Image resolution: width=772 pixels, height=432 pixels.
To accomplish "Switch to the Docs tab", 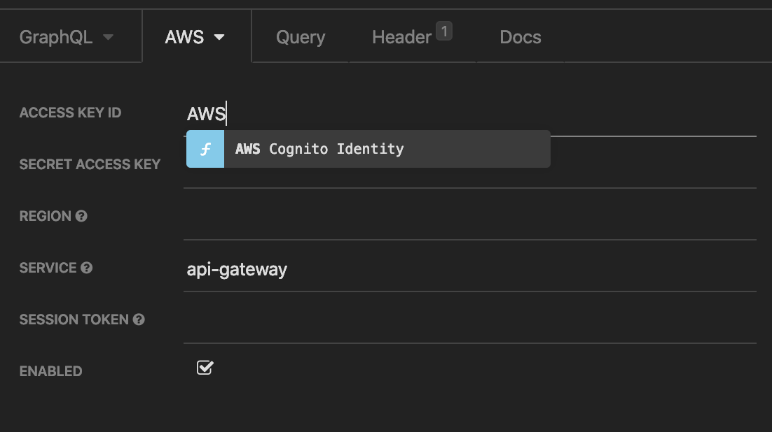I will click(x=521, y=37).
